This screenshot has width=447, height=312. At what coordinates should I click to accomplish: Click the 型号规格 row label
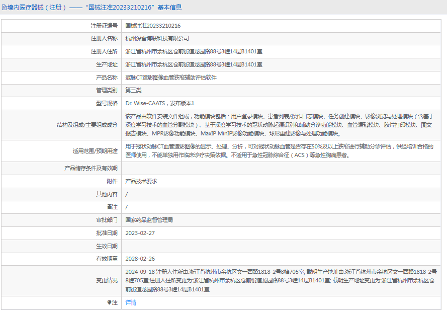click(x=107, y=103)
